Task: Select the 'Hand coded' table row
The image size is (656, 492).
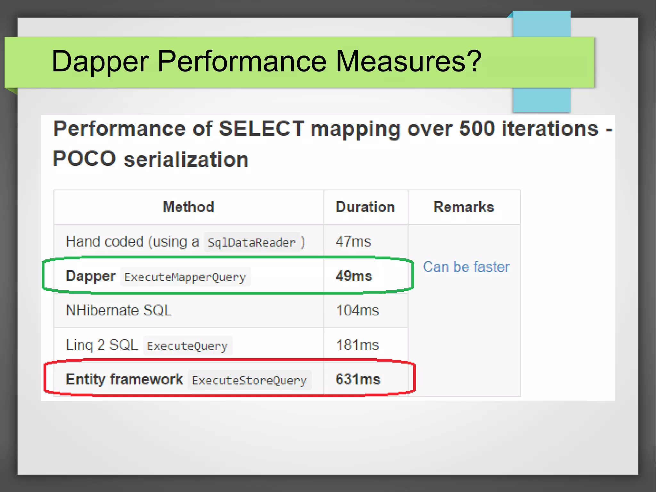Action: (104, 241)
